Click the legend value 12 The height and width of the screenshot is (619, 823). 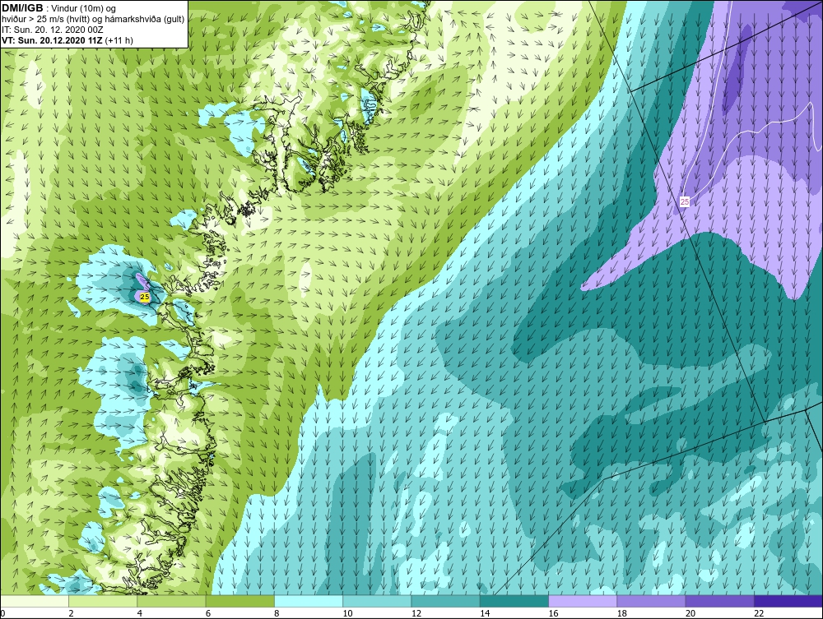click(x=416, y=613)
